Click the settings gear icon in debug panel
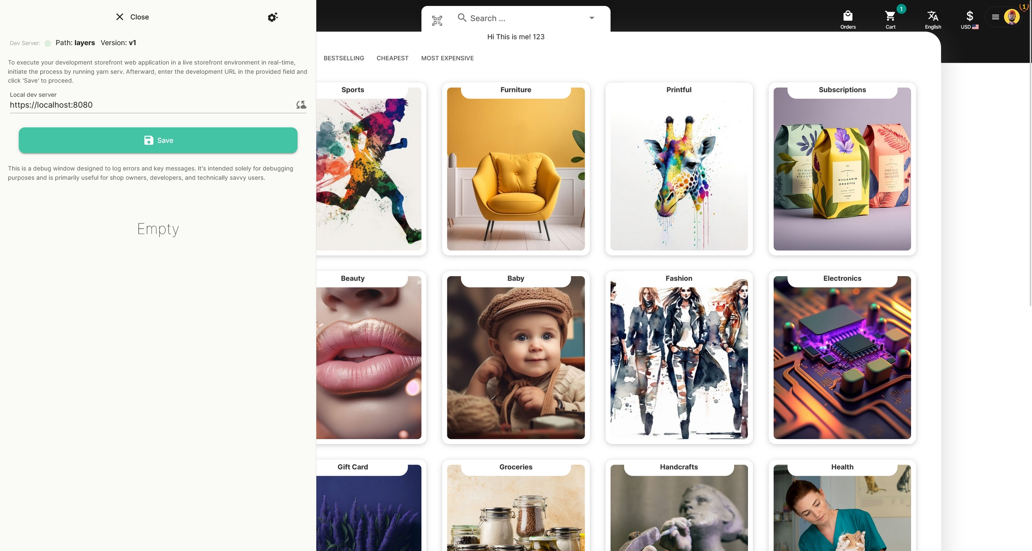The width and height of the screenshot is (1032, 551). point(272,17)
